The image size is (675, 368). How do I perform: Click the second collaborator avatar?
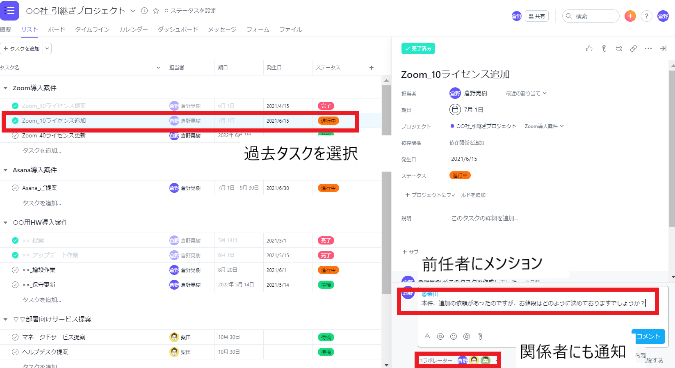(474, 360)
